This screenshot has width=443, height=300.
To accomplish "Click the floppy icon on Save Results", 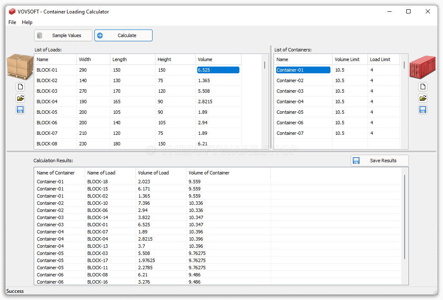I will (356, 161).
